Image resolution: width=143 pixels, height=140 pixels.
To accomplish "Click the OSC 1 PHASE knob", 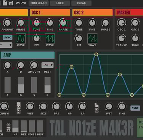I will (63, 23).
